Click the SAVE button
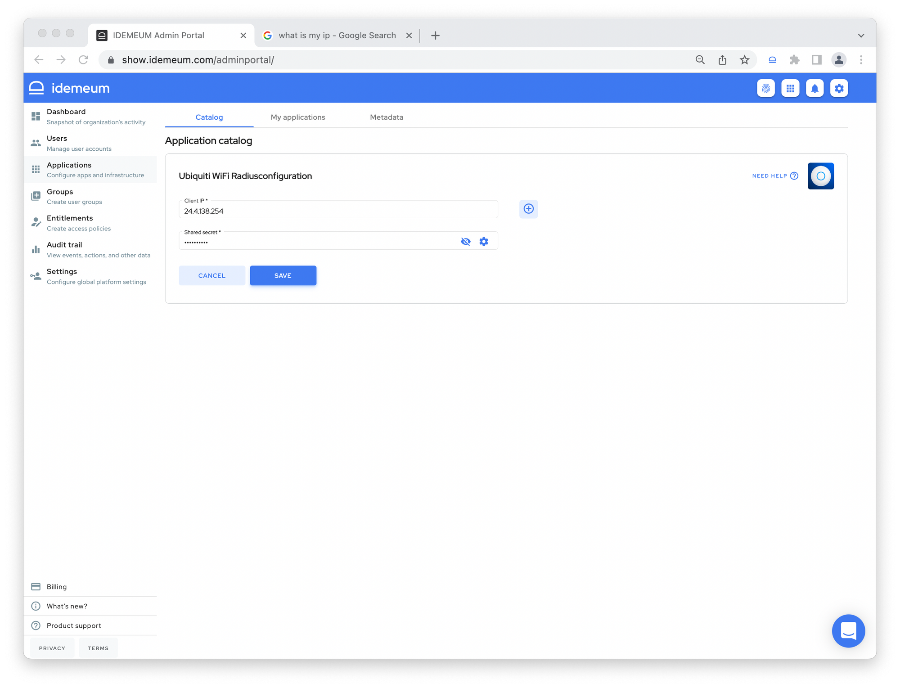 [283, 275]
